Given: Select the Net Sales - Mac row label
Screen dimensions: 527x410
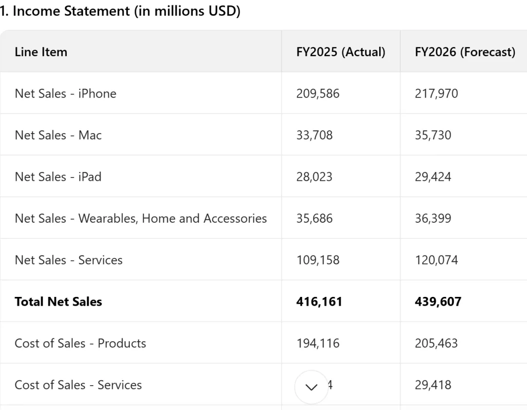Looking at the screenshot, I should [58, 135].
